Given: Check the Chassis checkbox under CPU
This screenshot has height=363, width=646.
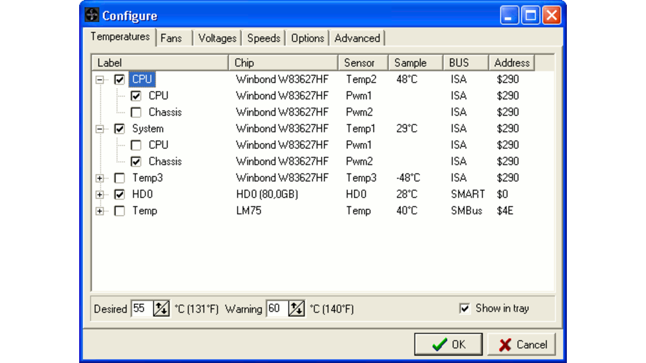Looking at the screenshot, I should 136,112.
